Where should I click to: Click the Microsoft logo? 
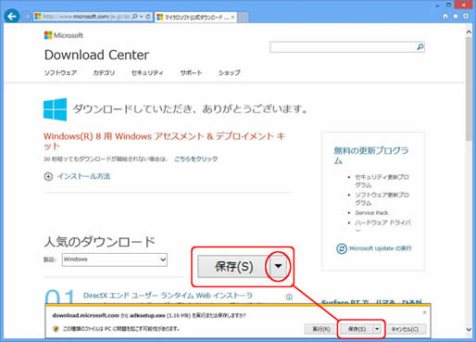64,35
